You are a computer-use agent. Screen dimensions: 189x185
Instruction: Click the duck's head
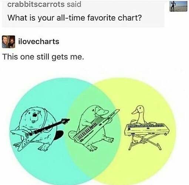(x=138, y=110)
